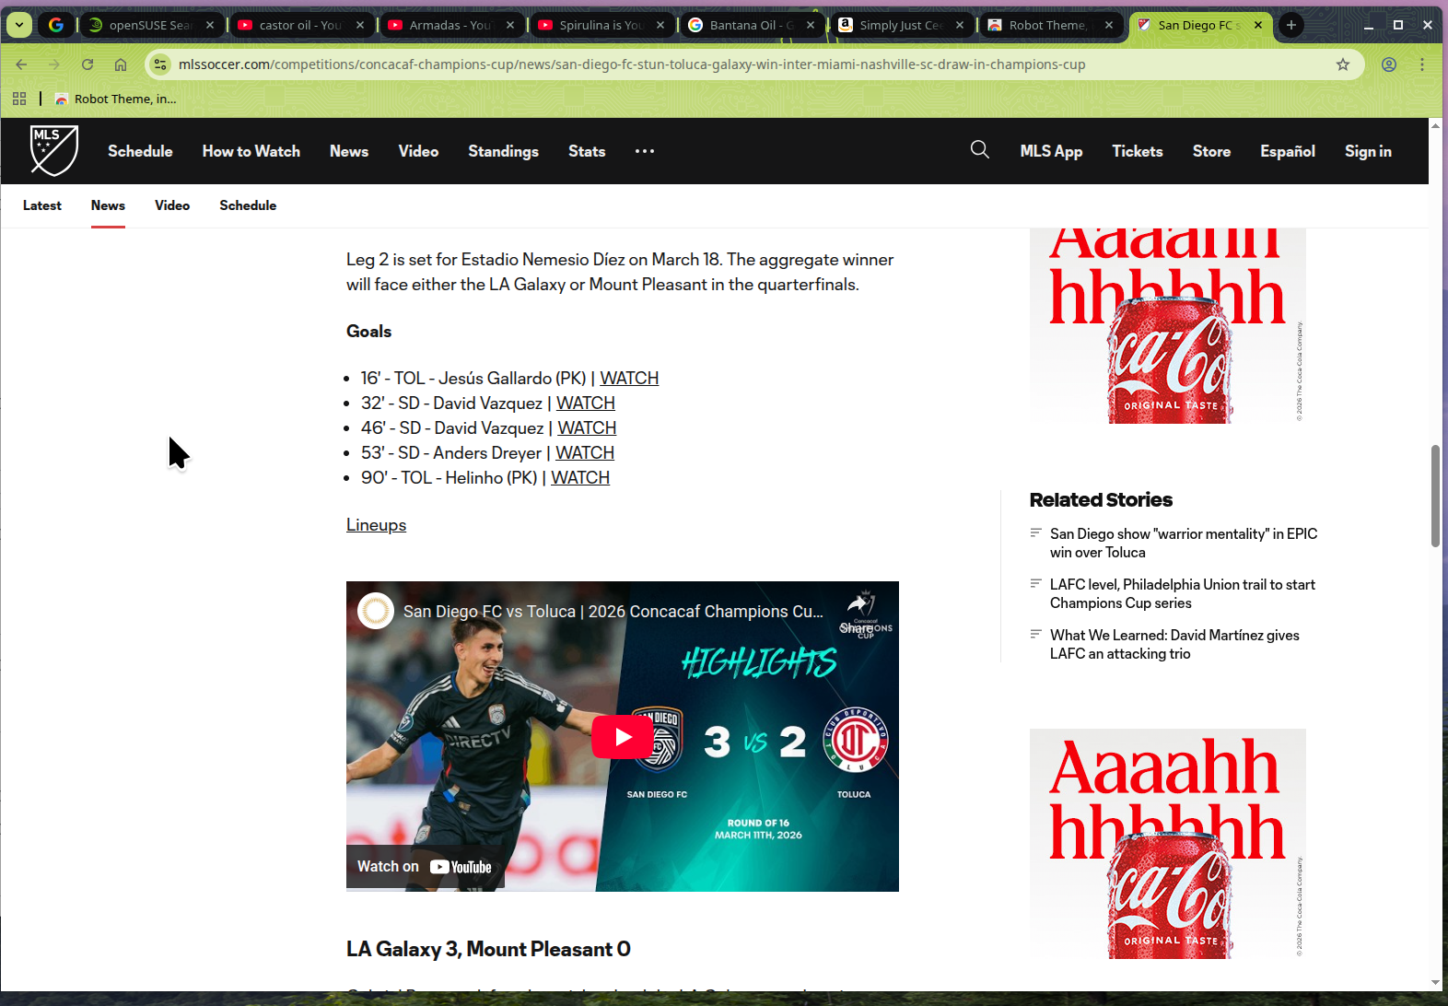Open the browser home page
1448x1006 pixels.
click(121, 64)
